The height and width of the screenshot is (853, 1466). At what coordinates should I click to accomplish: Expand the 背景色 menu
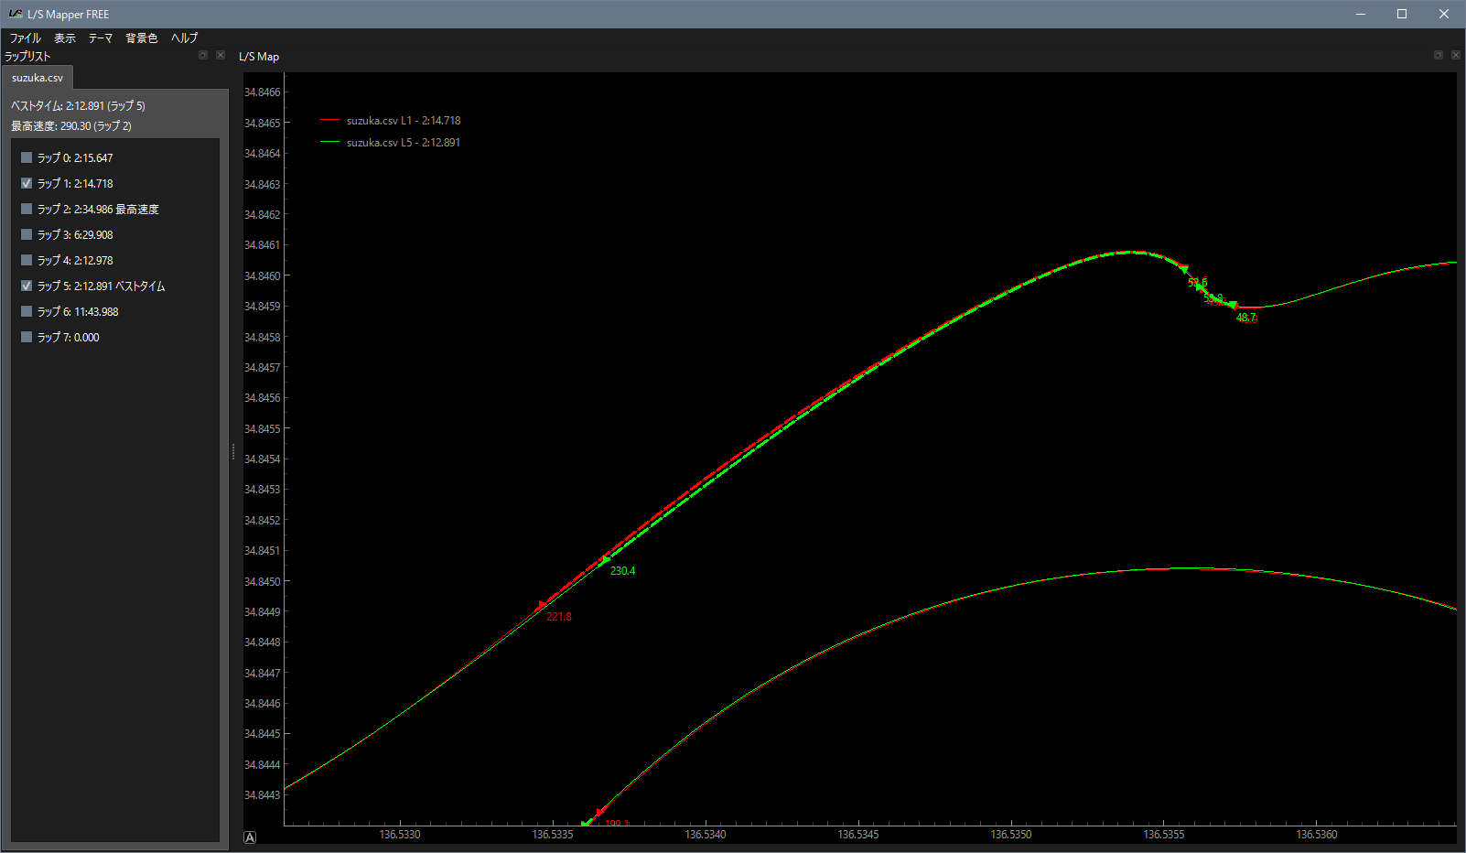point(142,38)
